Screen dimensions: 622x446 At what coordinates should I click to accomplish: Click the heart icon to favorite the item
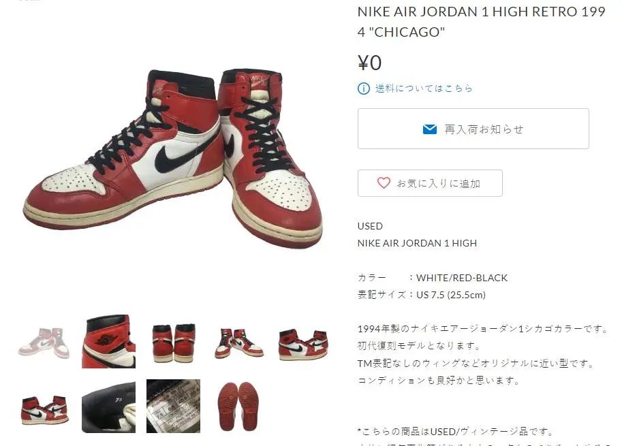point(383,182)
